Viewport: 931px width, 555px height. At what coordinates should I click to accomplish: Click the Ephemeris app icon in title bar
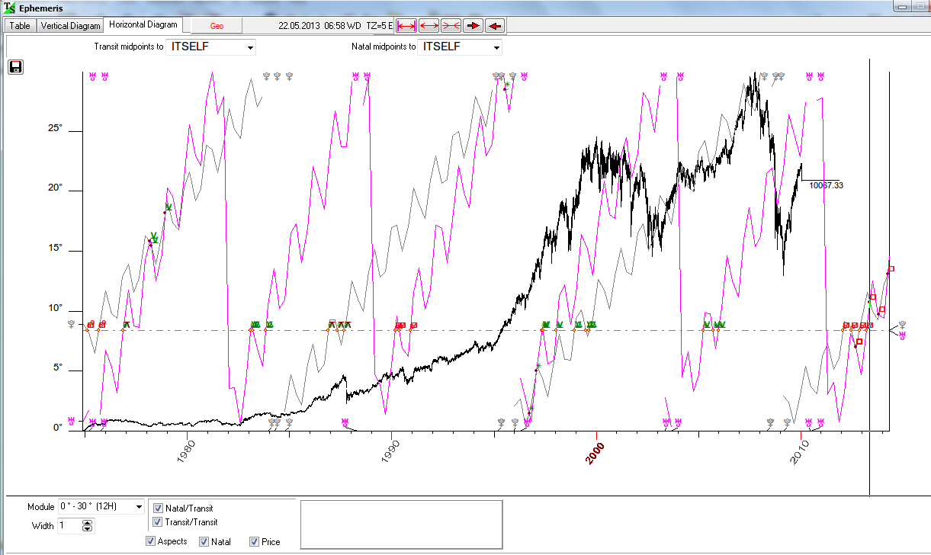pos(9,8)
